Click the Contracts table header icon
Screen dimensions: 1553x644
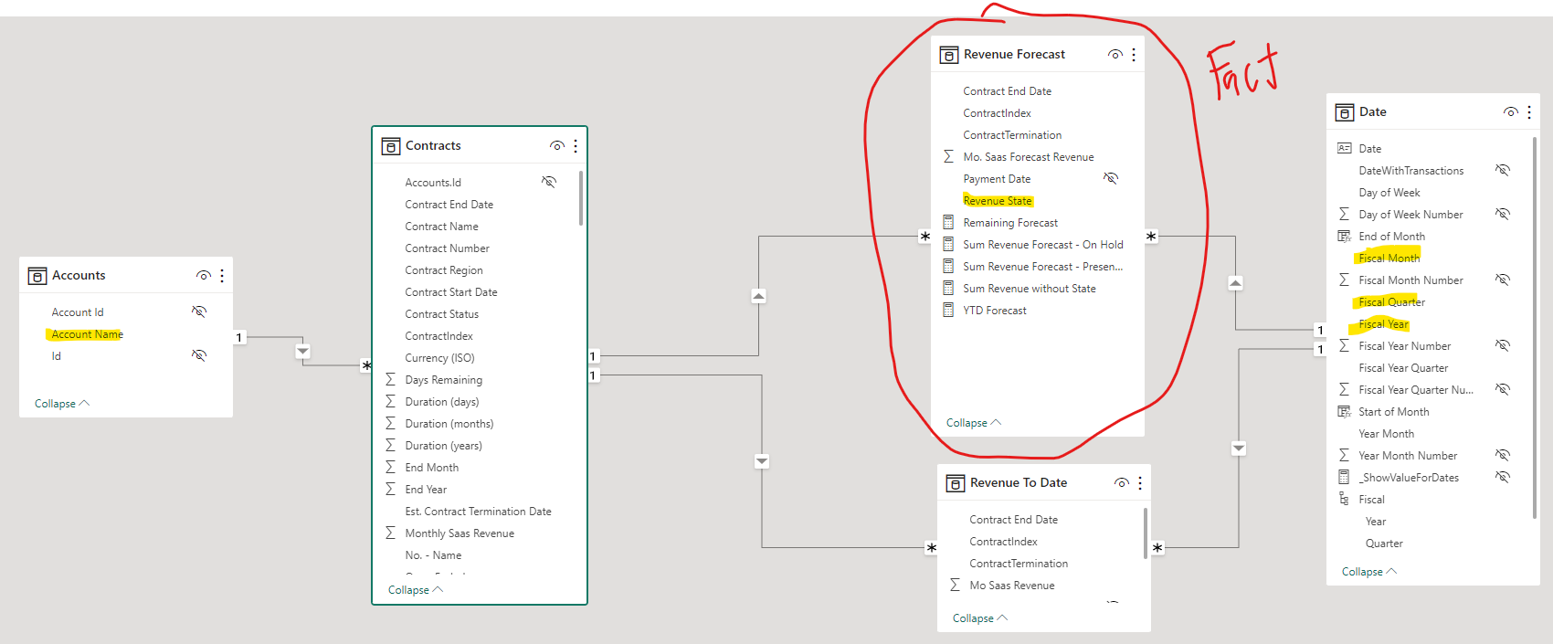tap(391, 146)
